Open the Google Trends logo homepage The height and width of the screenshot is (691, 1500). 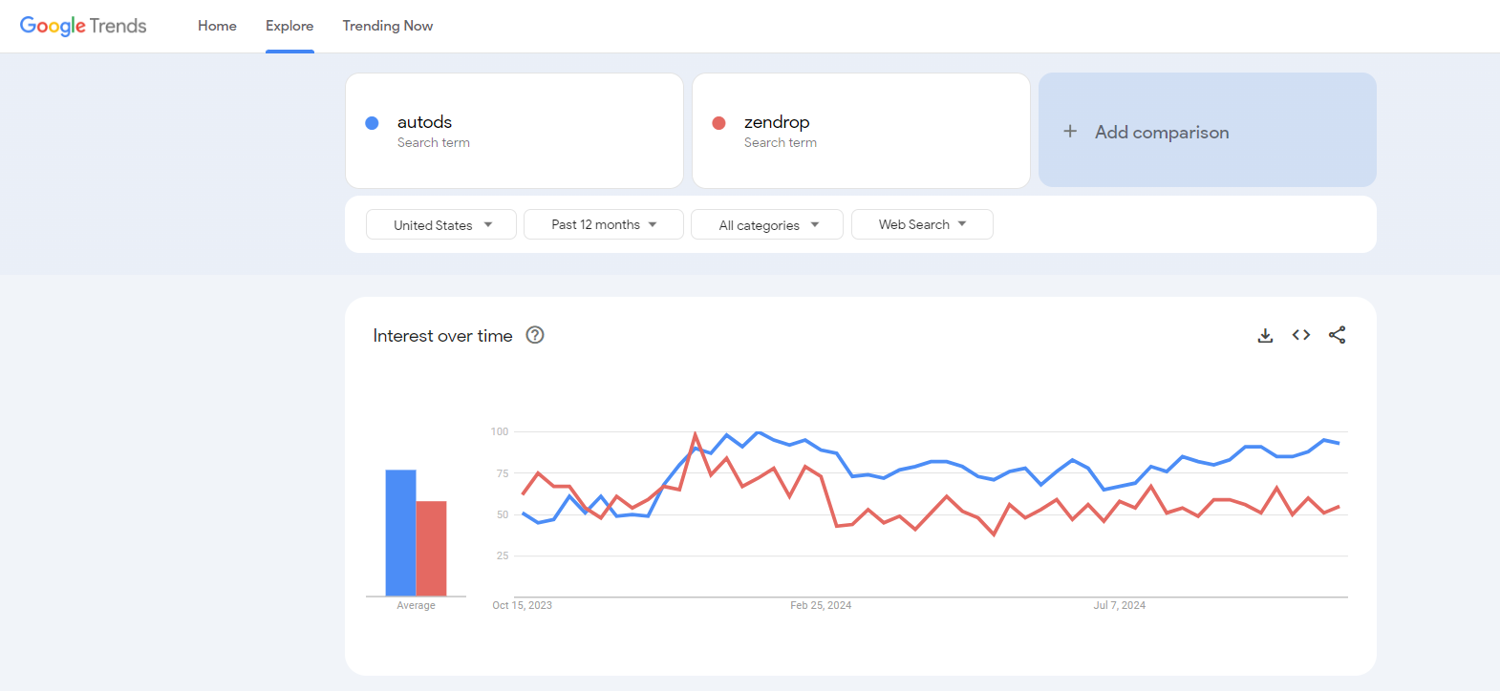[83, 26]
